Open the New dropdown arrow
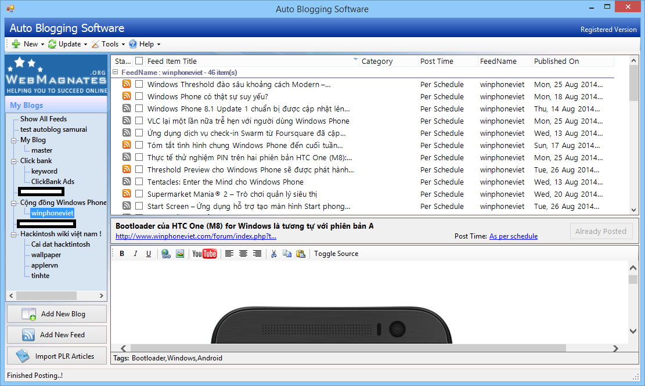This screenshot has height=386, width=645. tap(42, 44)
